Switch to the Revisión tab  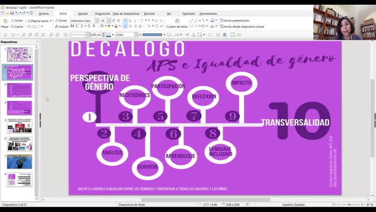click(149, 14)
